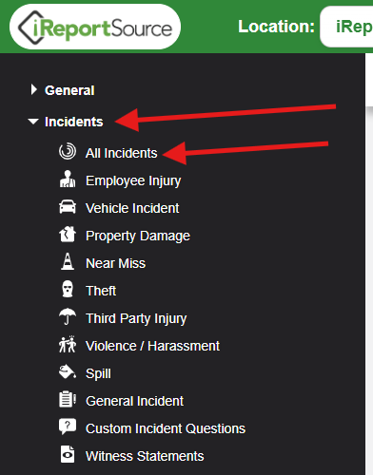Open the Witness Statements menu entry

click(145, 456)
